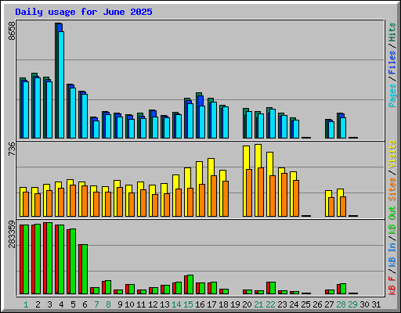Click the 'Files' legend label
The height and width of the screenshot is (313, 401).
pos(392,63)
